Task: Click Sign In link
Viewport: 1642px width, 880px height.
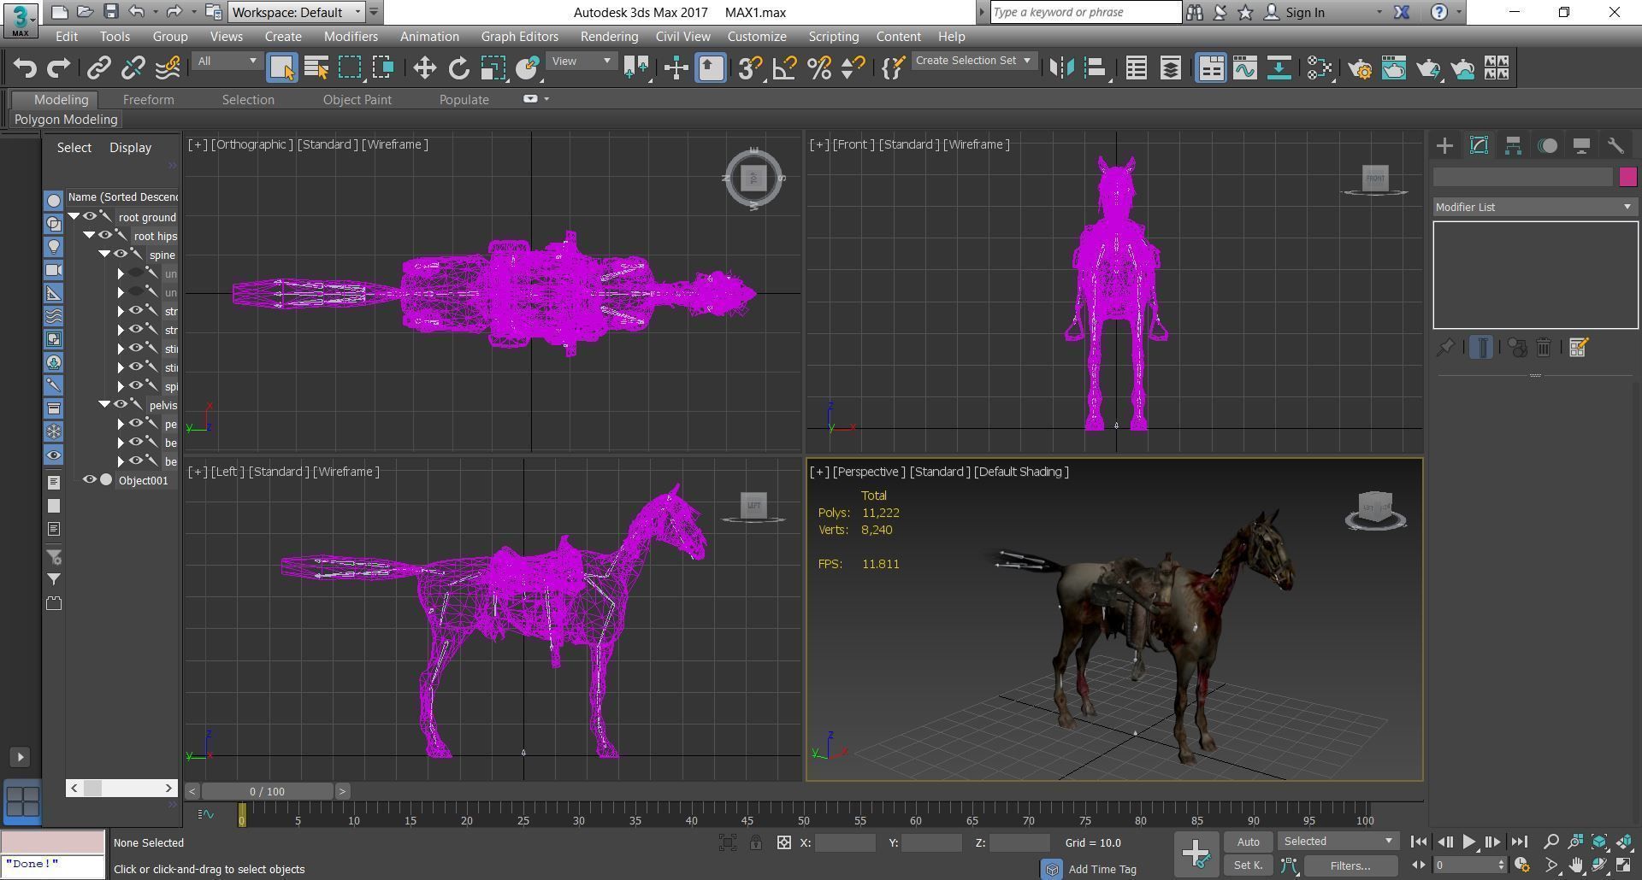Action: 1304,13
